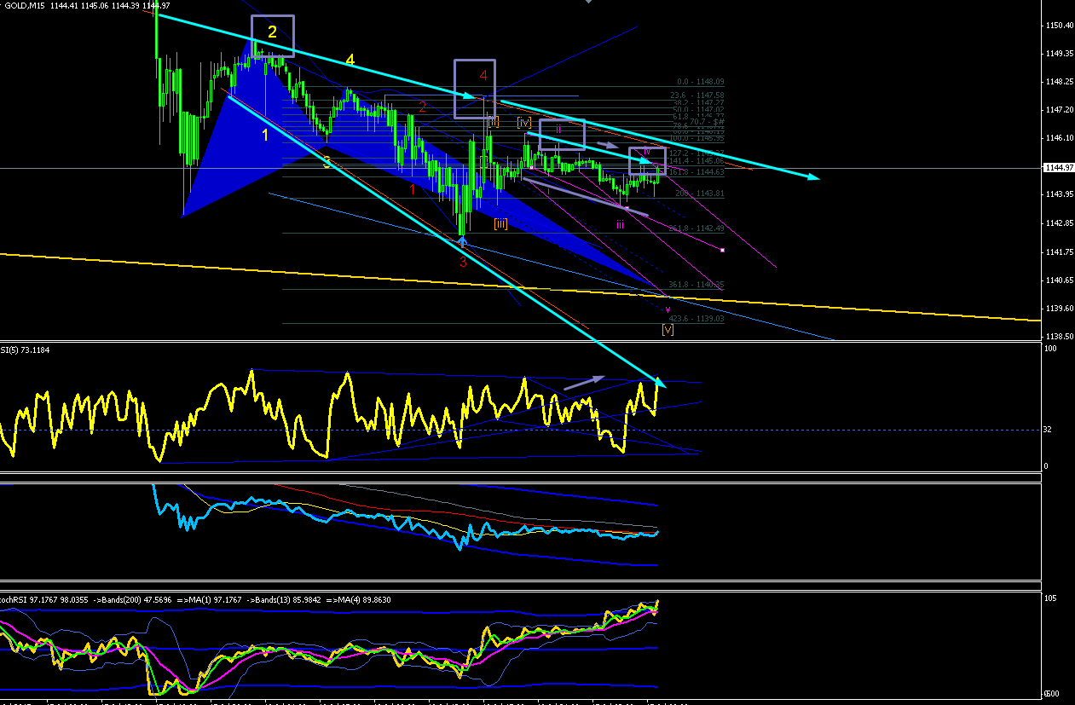This screenshot has width=1075, height=705.
Task: Click the RSI scale value 32
Action: [1048, 431]
